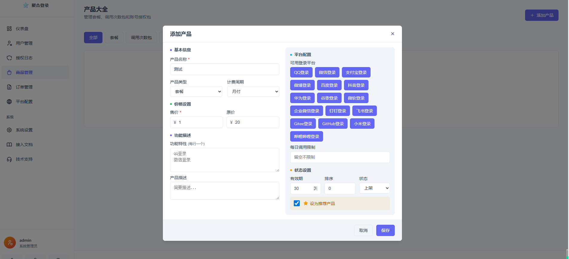Switch to the 全部 product tab
The width and height of the screenshot is (569, 259).
pos(93,38)
